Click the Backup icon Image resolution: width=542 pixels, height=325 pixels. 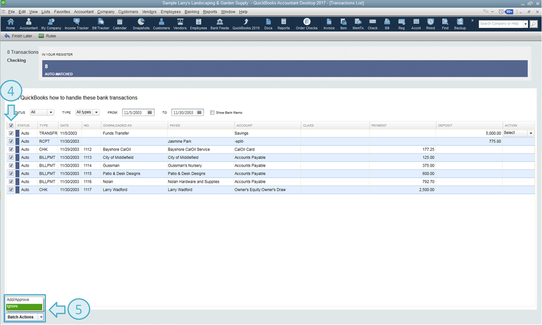click(460, 24)
